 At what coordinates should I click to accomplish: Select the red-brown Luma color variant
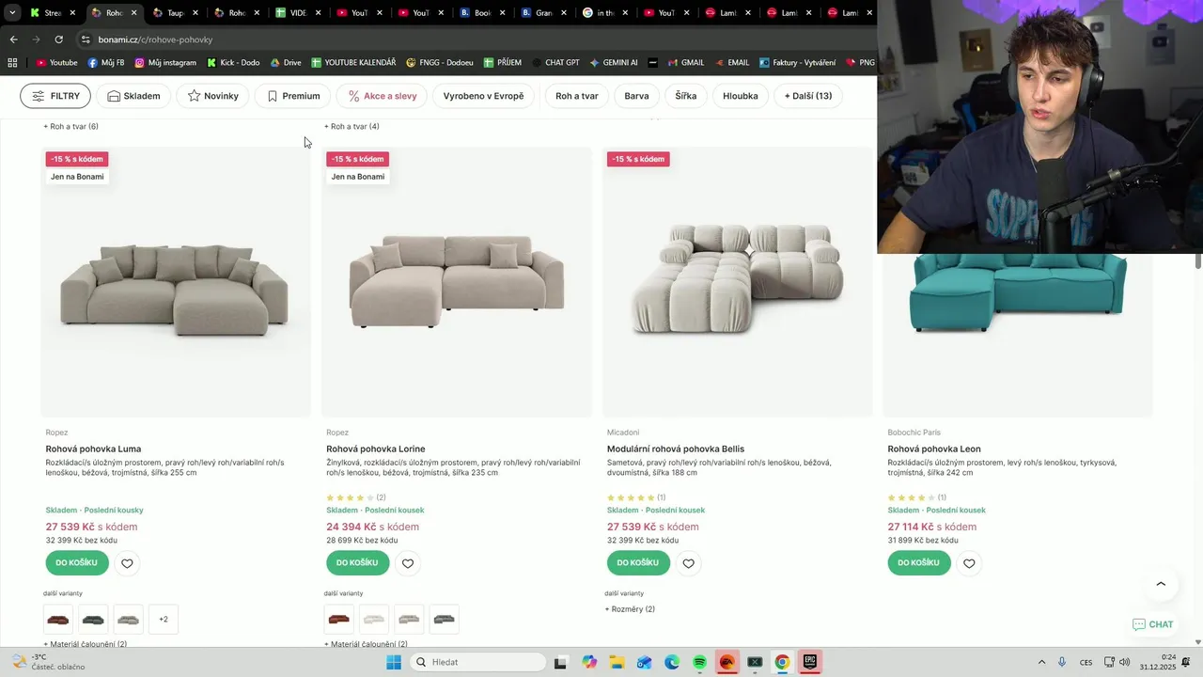[58, 620]
